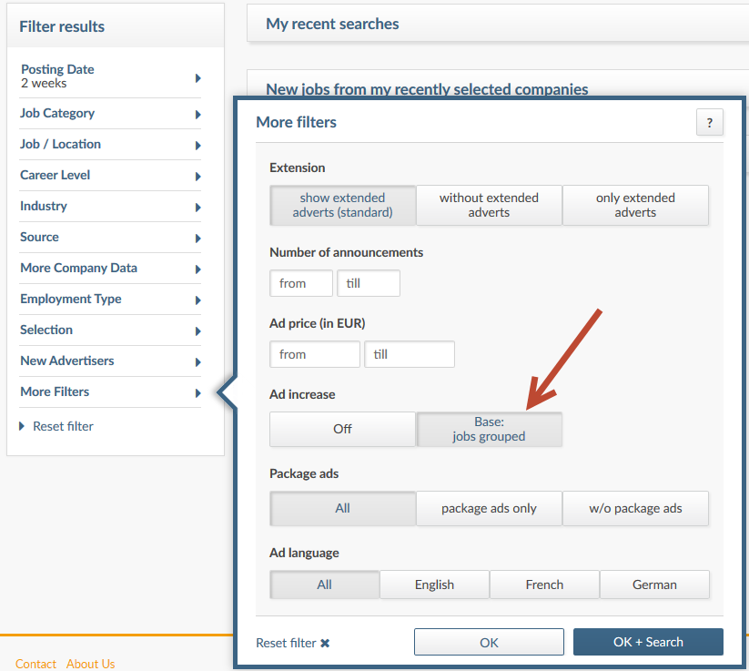This screenshot has height=671, width=749.
Task: Choose 'package ads only'
Action: tap(489, 508)
